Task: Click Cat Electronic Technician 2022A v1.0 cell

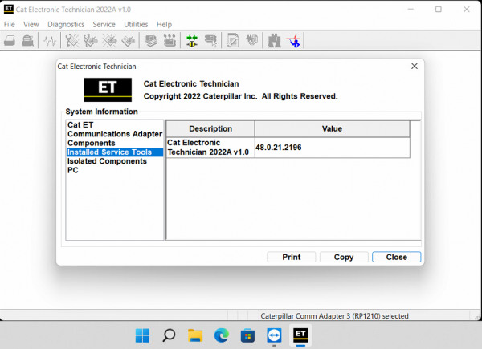Action: point(210,148)
